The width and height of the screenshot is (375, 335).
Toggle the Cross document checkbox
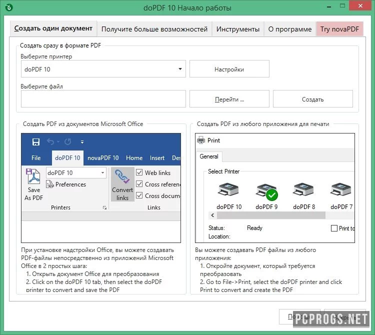[139, 195]
